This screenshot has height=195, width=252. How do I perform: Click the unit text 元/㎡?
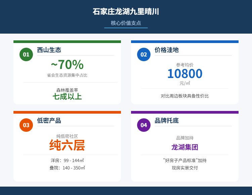[185, 83]
